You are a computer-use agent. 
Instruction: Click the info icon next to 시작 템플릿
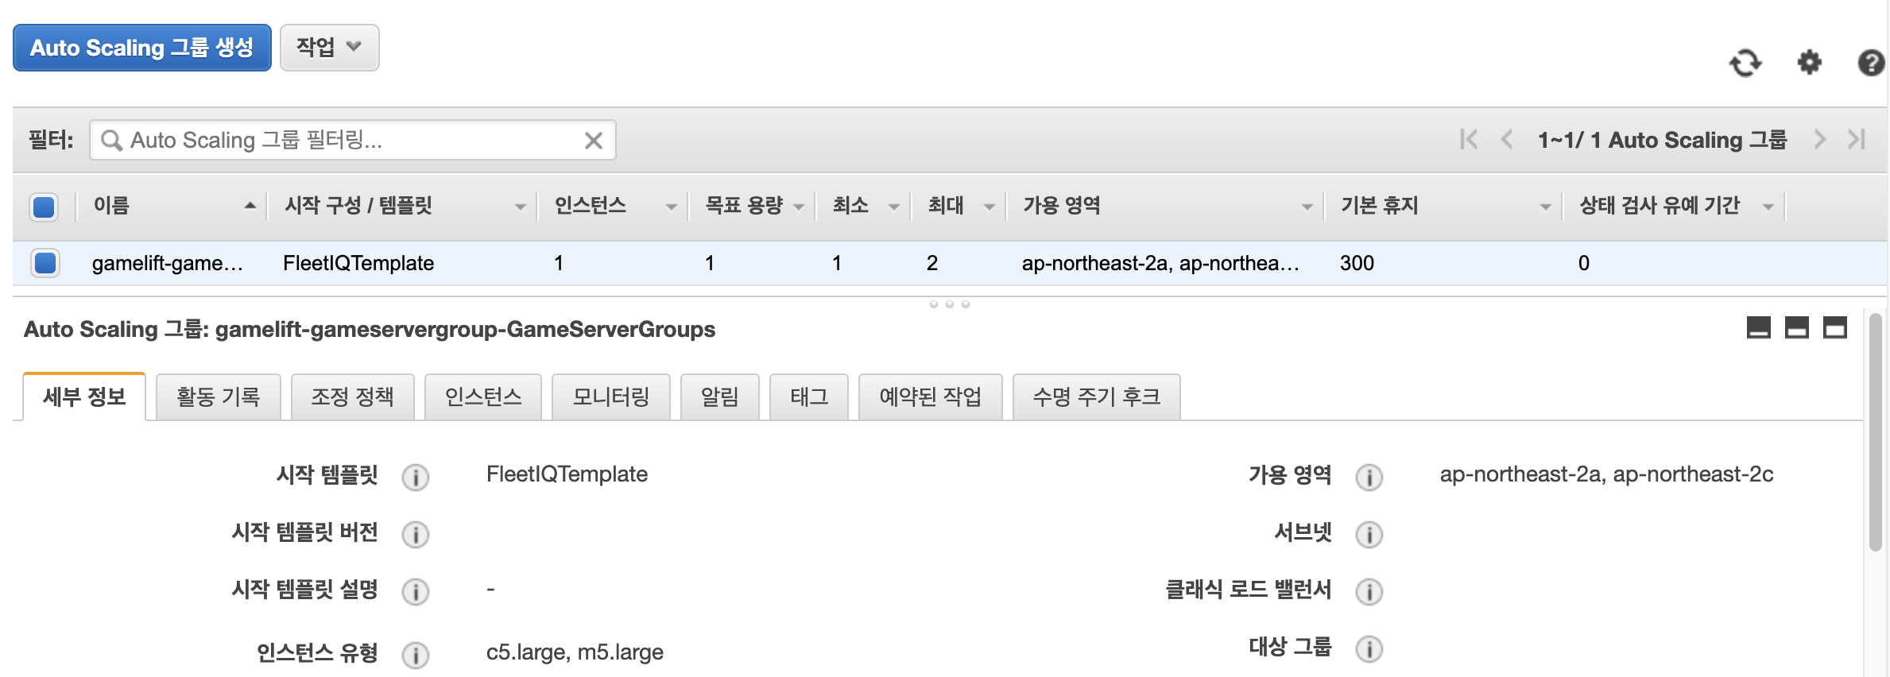[x=415, y=477]
